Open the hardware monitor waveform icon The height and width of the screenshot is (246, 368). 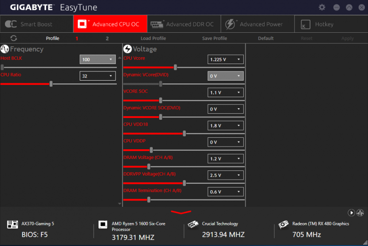click(x=360, y=213)
